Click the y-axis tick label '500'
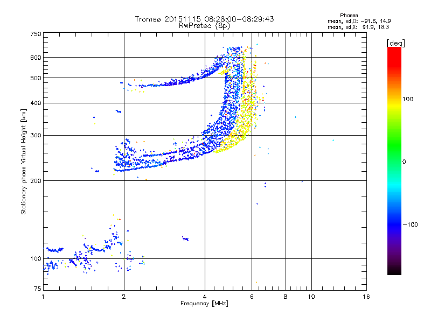 tap(36, 78)
